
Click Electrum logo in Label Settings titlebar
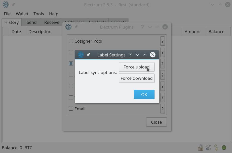pos(81,55)
